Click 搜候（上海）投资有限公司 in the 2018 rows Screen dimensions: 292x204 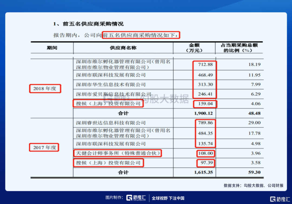click(108, 103)
